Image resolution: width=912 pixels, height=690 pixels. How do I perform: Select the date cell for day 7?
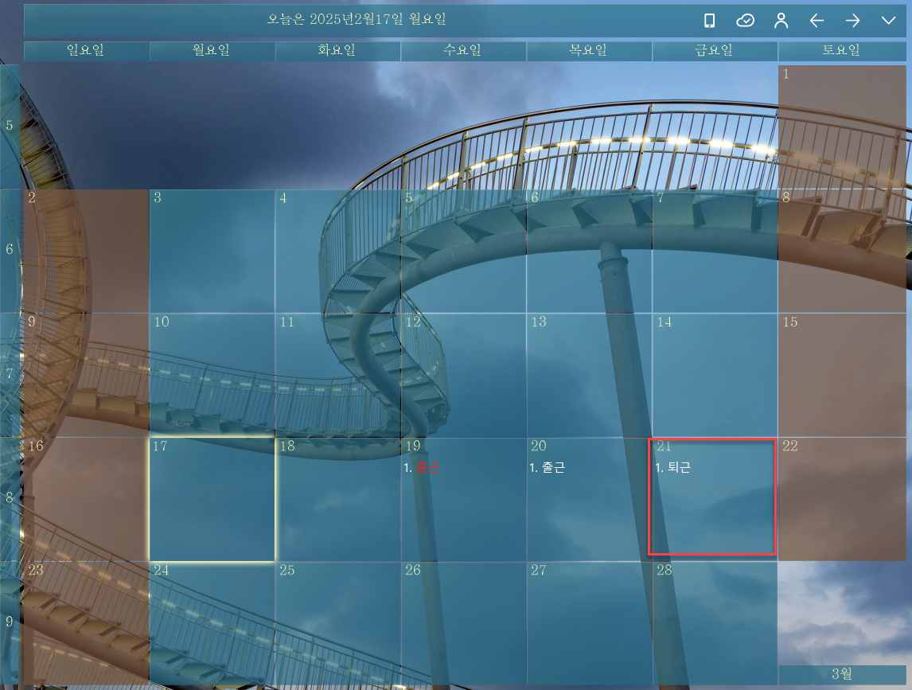[715, 251]
